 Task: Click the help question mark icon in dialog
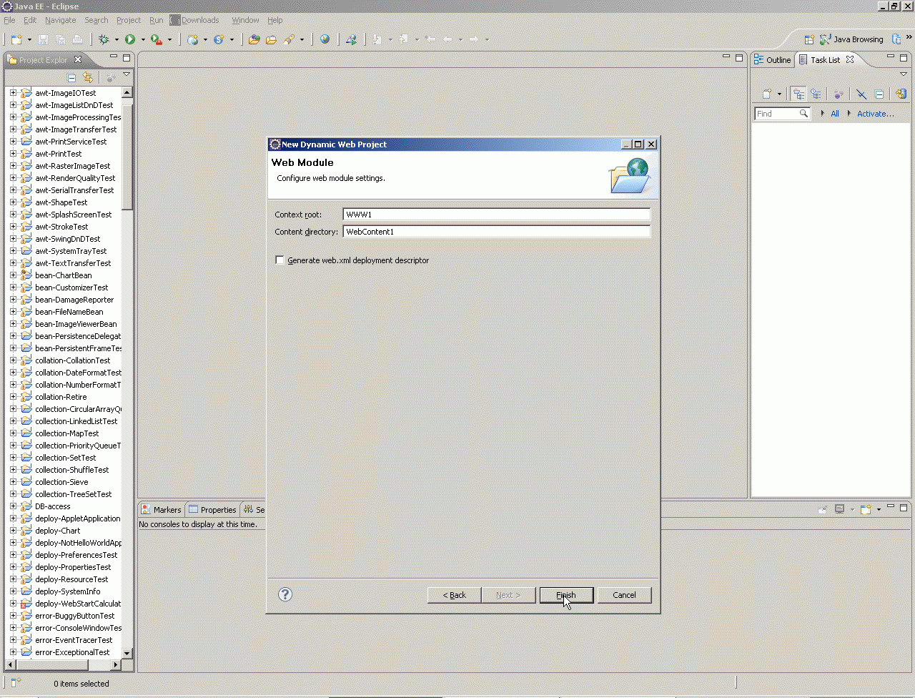click(x=285, y=594)
